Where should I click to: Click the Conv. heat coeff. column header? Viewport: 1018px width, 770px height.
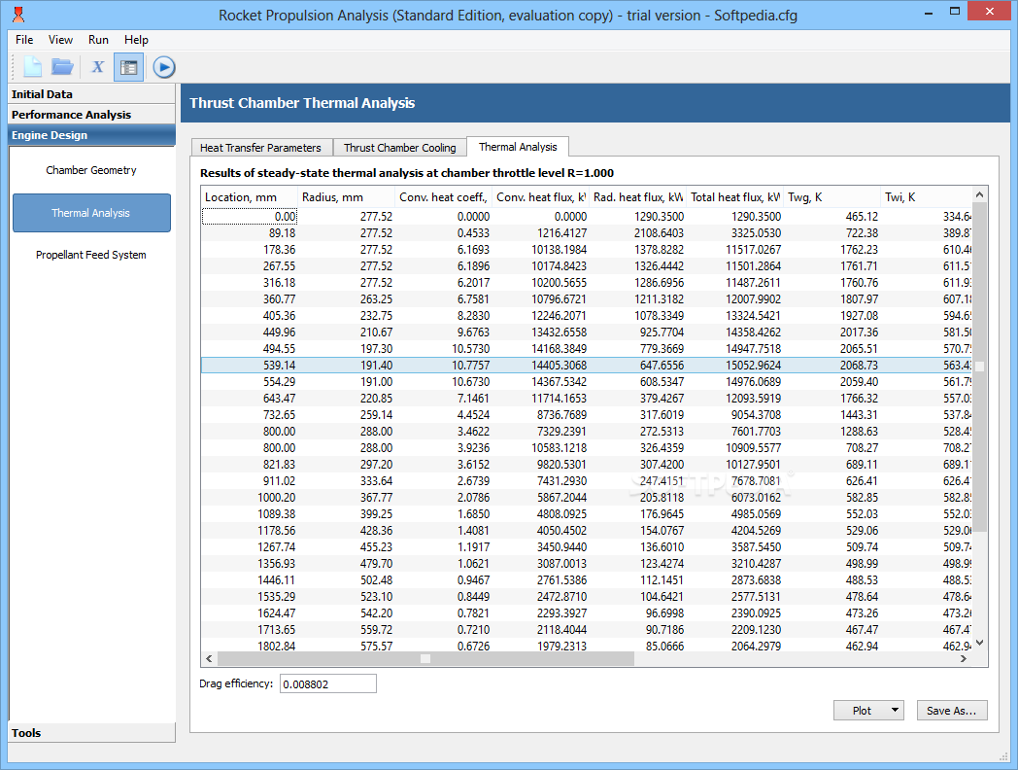443,197
